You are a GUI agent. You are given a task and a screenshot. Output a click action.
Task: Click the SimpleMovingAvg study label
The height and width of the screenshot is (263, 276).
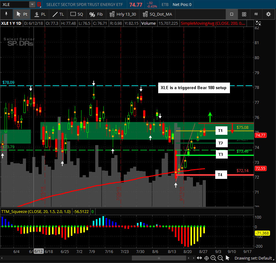[x=213, y=23]
